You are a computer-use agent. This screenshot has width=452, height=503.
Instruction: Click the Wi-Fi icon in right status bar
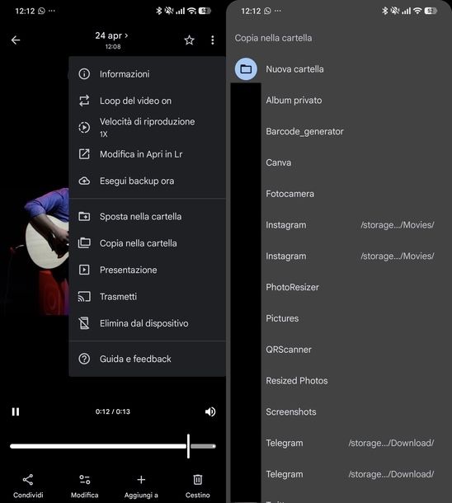click(x=417, y=11)
